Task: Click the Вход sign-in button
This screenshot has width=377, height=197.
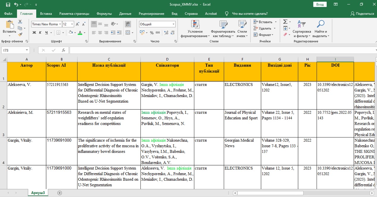Action: (320, 4)
